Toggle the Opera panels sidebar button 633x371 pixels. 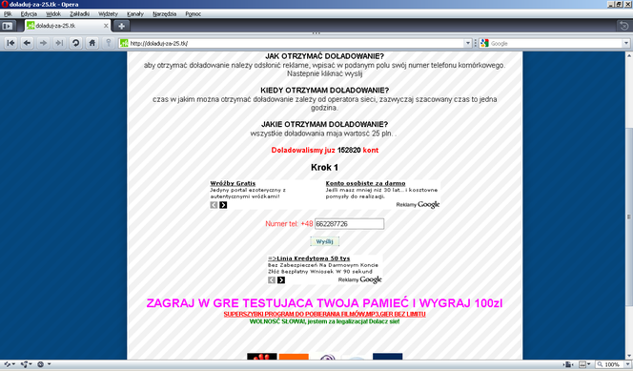tap(8, 26)
